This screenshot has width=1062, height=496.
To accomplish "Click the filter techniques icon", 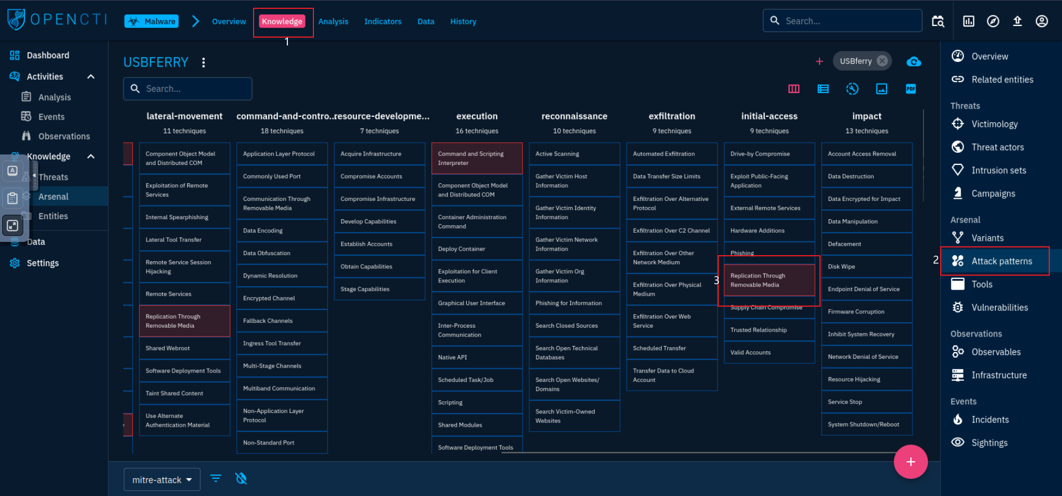I will click(x=216, y=478).
